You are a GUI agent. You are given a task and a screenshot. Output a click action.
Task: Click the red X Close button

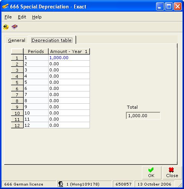click(x=172, y=172)
